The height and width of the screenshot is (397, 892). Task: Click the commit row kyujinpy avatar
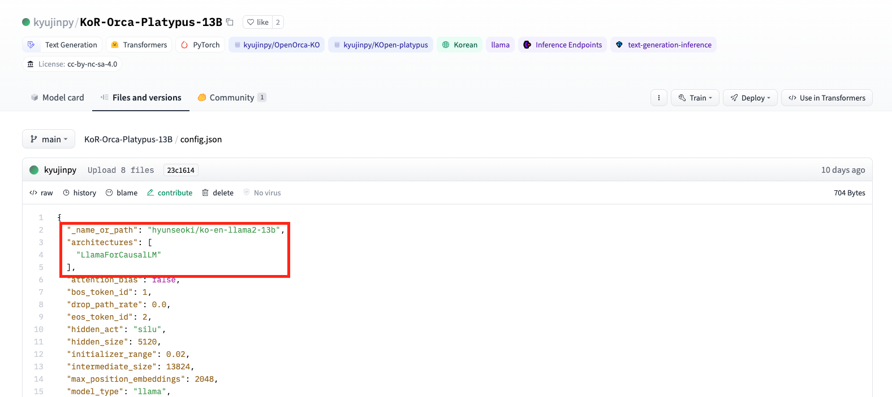(34, 170)
